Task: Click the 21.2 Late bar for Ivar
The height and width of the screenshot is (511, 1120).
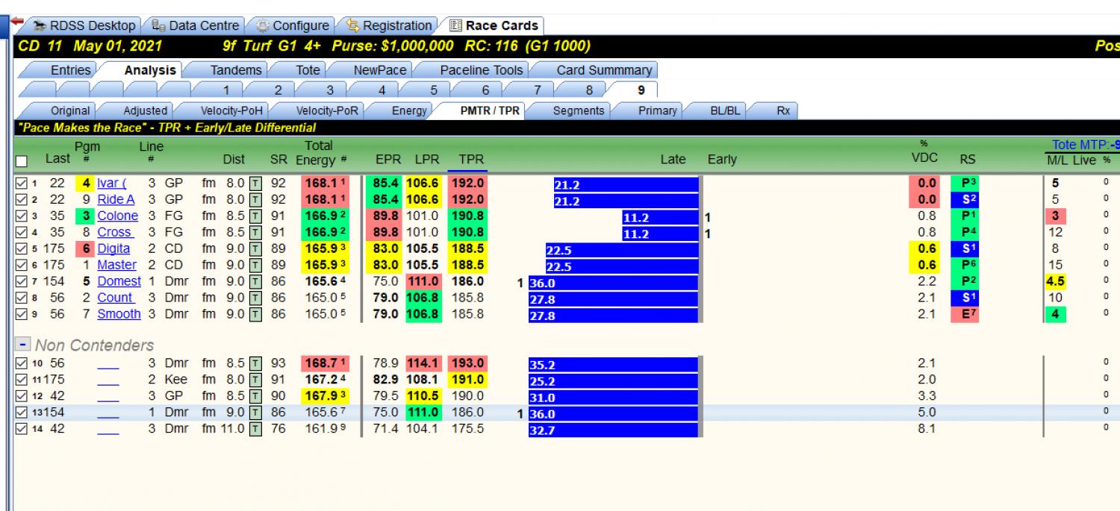Action: 626,184
